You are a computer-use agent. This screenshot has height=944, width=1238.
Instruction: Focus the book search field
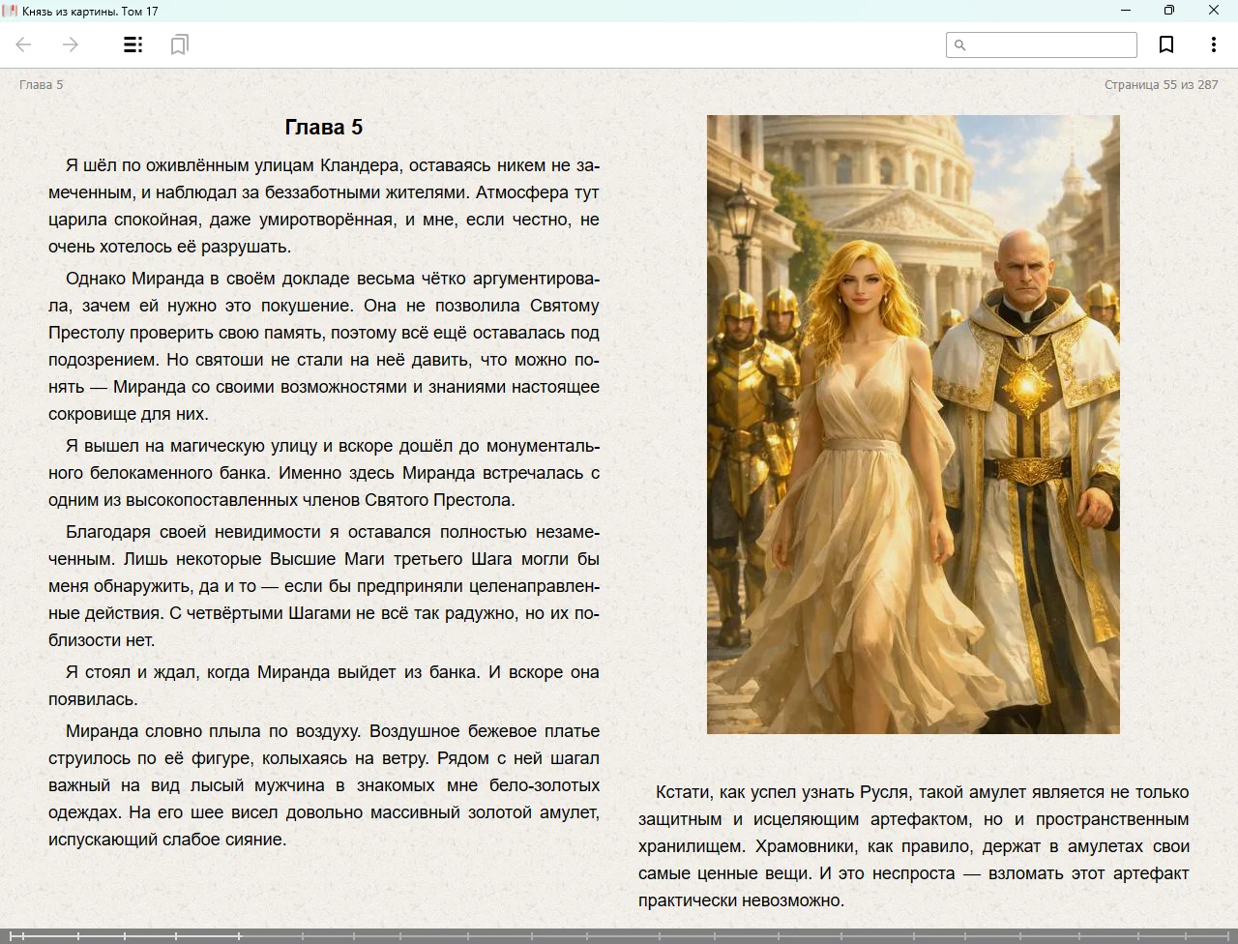(x=1049, y=45)
